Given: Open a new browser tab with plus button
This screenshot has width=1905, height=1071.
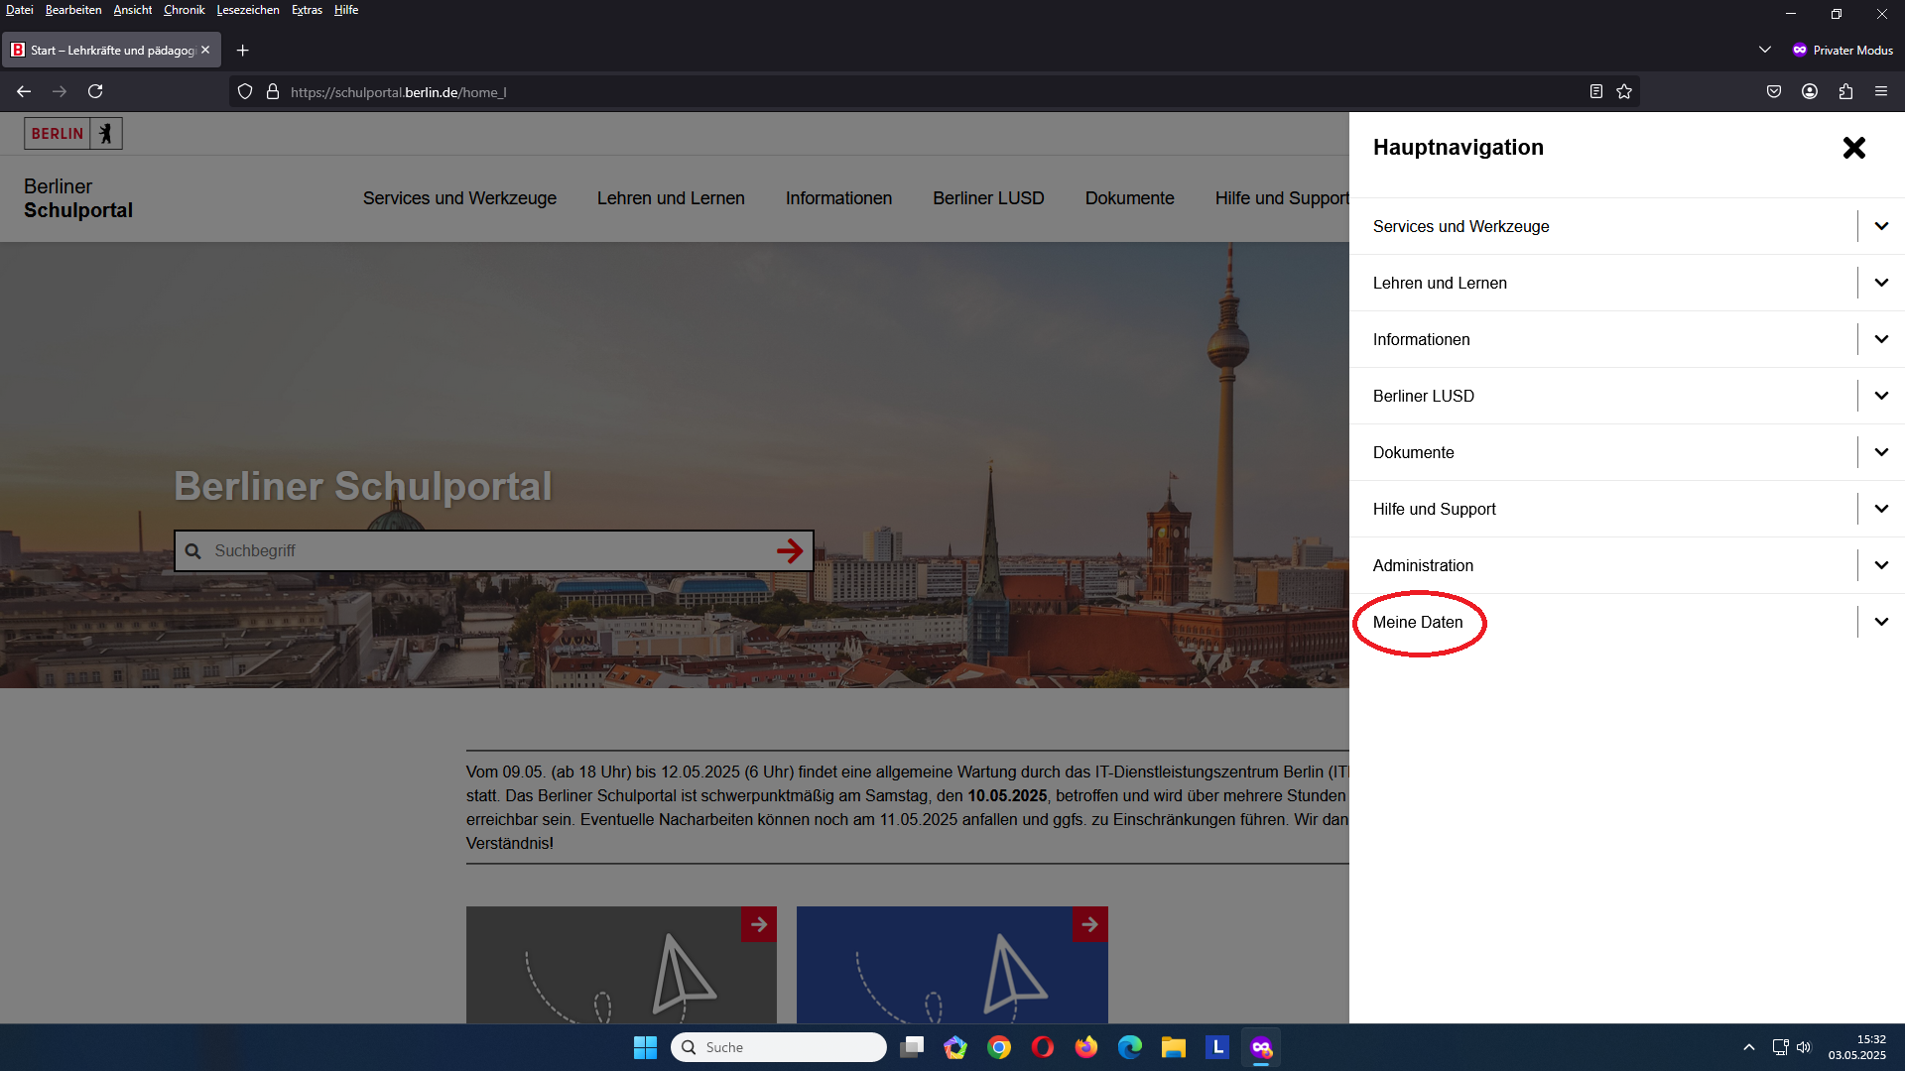Looking at the screenshot, I should point(242,50).
